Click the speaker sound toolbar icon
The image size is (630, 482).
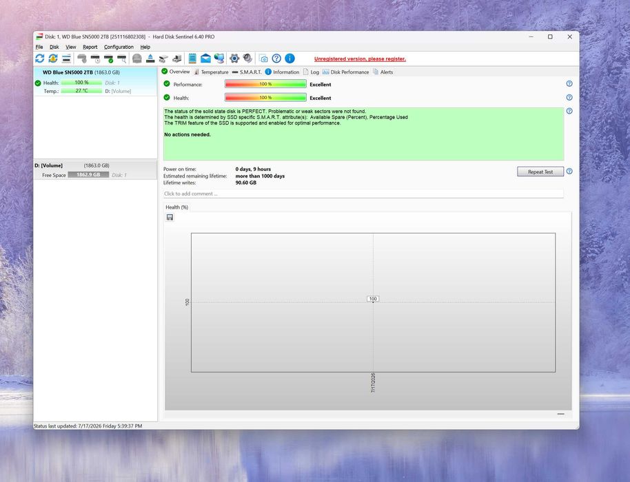tap(247, 59)
